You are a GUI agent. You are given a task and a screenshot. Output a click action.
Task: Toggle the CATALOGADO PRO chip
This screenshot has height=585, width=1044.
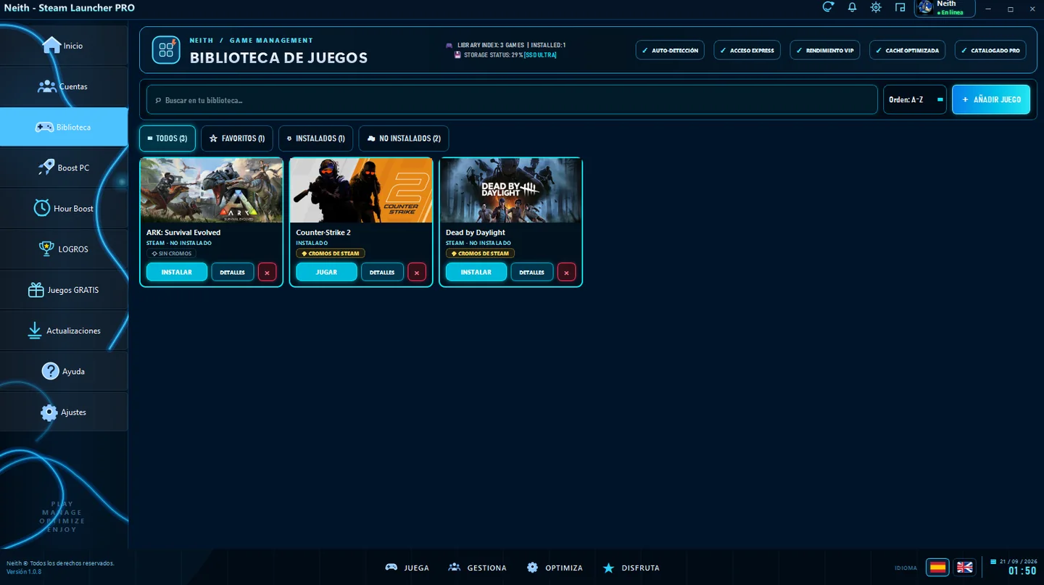(990, 50)
